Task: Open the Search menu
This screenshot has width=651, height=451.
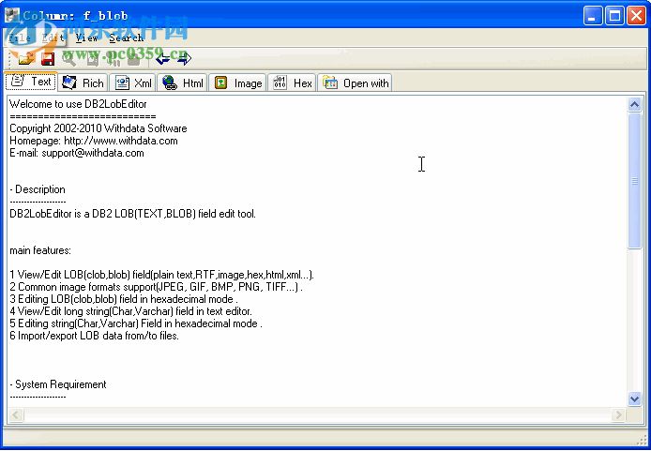Action: 126,38
